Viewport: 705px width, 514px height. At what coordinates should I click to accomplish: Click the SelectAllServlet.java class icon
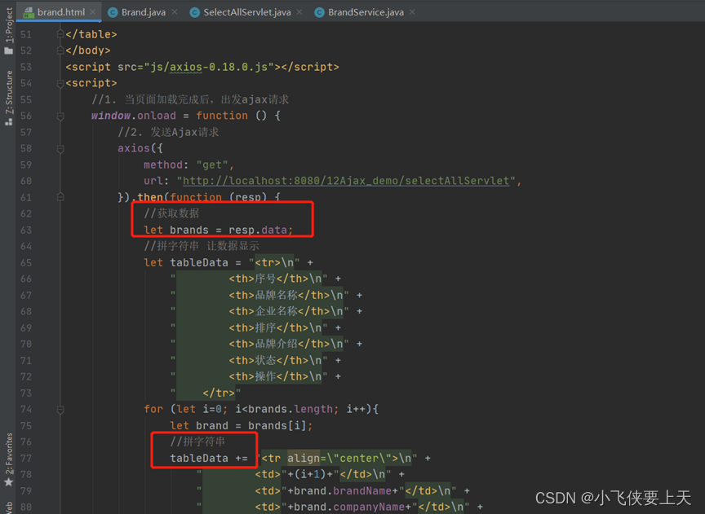click(x=195, y=12)
